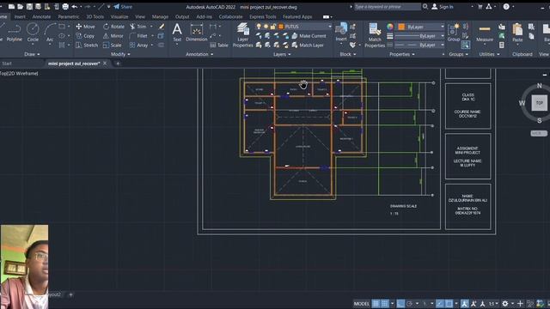Open the object color ByLayer dropdown
Viewport: 550px width, 309px height.
tap(442, 27)
